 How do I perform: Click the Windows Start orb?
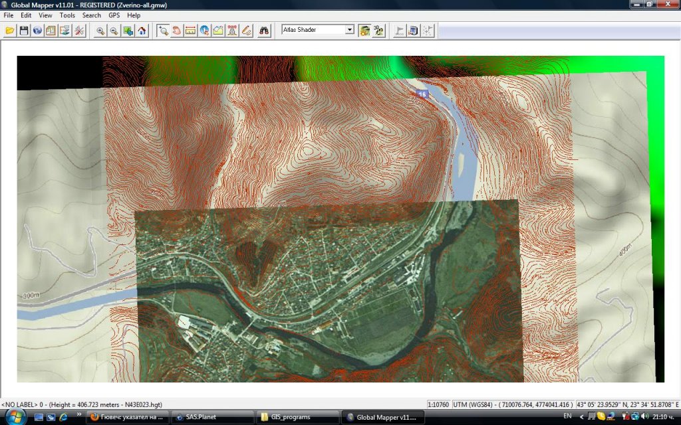(15, 416)
